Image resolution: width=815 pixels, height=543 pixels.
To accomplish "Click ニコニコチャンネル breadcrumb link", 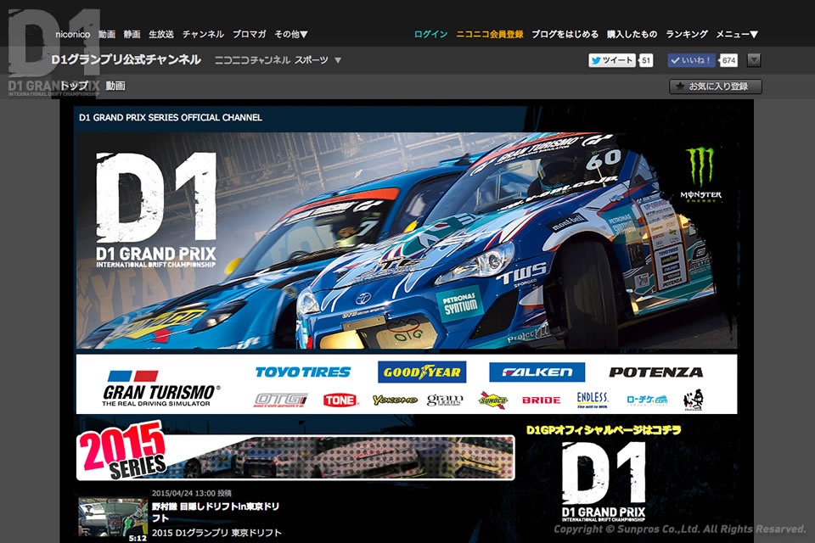I will [x=252, y=60].
